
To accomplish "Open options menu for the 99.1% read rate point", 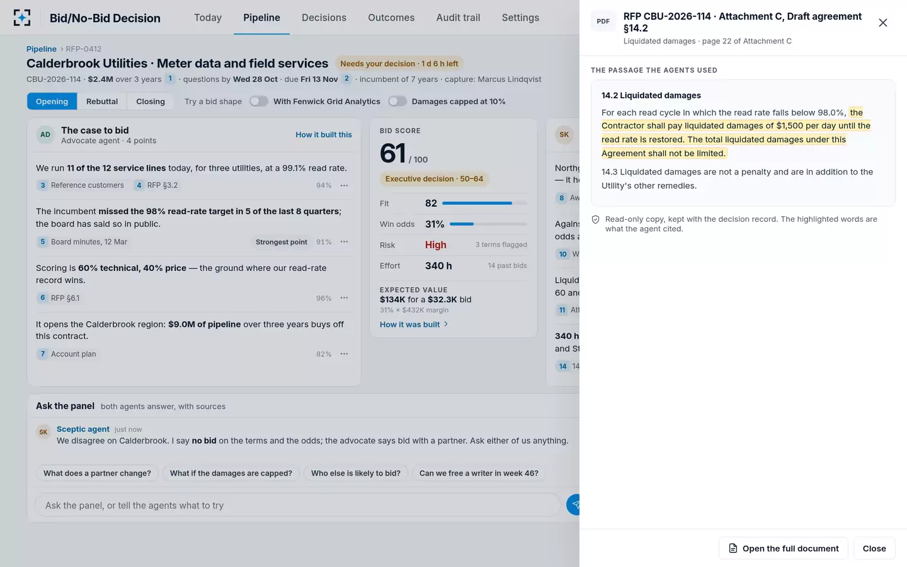I will point(344,185).
